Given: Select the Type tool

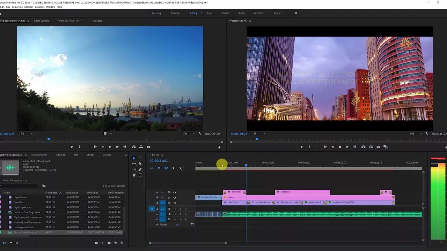Looking at the screenshot, I should tap(140, 175).
